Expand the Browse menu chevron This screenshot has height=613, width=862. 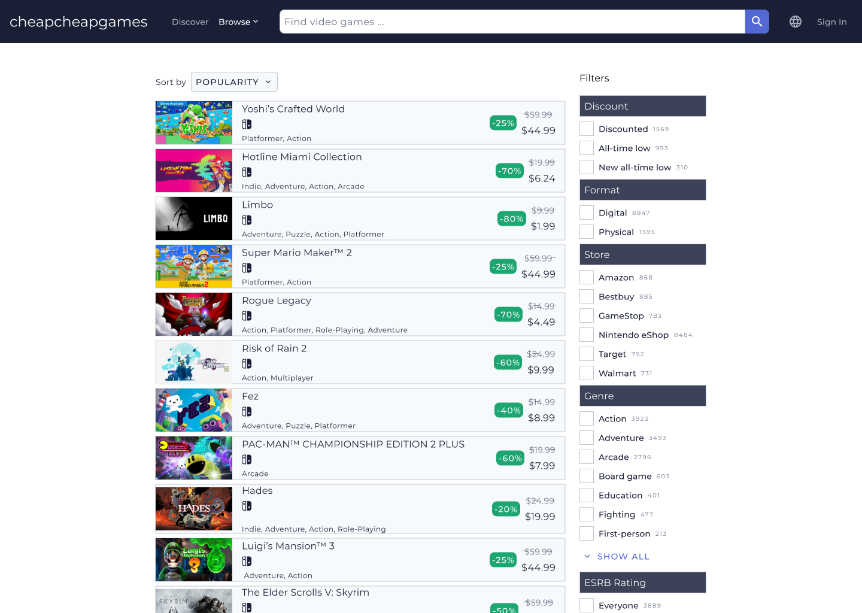click(x=256, y=22)
